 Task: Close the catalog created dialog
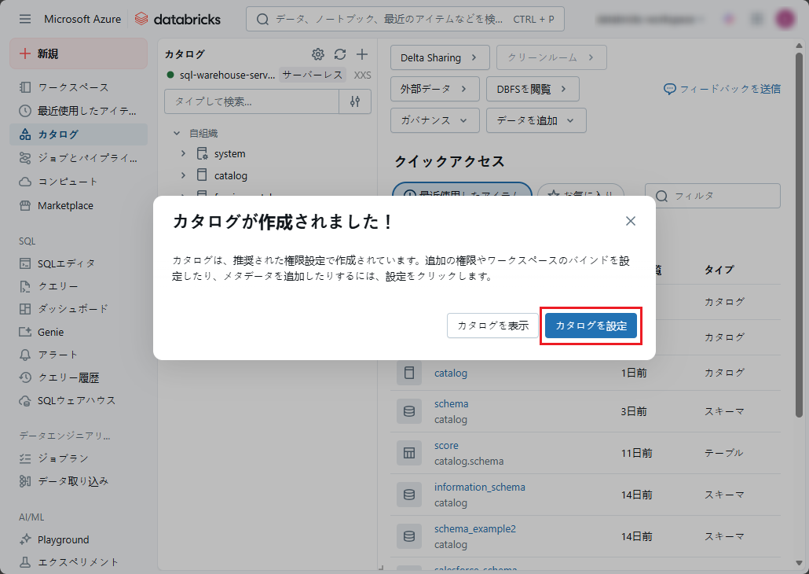[x=631, y=221]
